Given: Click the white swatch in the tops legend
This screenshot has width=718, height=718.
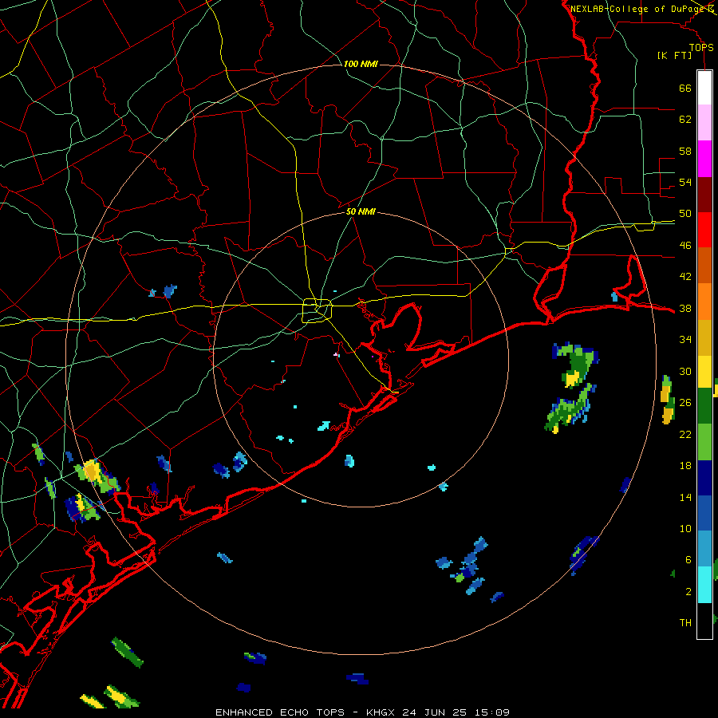Looking at the screenshot, I should 704,88.
